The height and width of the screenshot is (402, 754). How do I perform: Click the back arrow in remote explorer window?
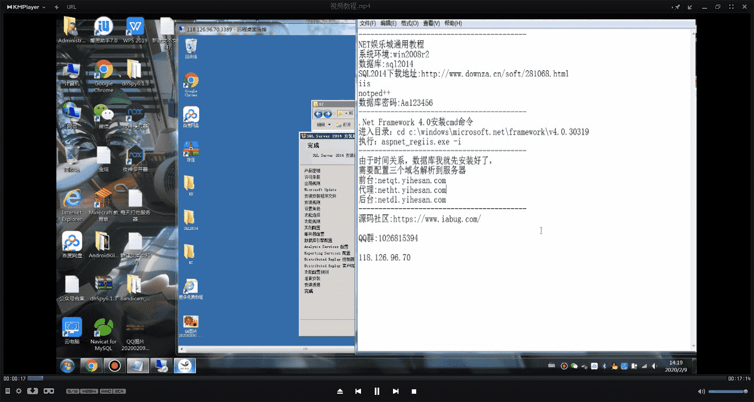pos(318,114)
